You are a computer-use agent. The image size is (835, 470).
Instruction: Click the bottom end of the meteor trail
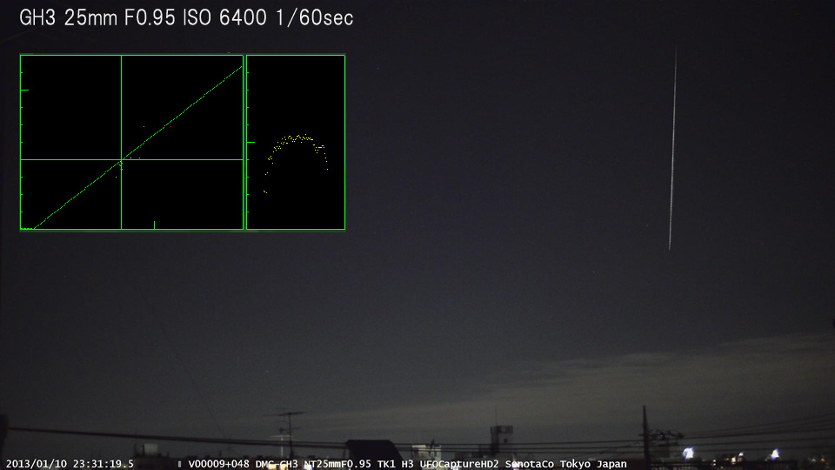pos(669,248)
